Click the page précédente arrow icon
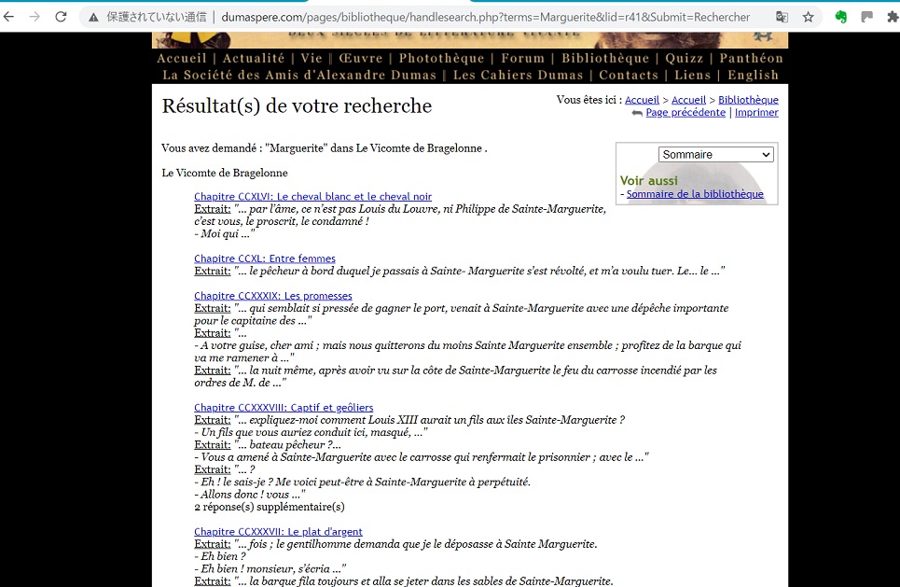The width and height of the screenshot is (900, 587). tap(637, 113)
